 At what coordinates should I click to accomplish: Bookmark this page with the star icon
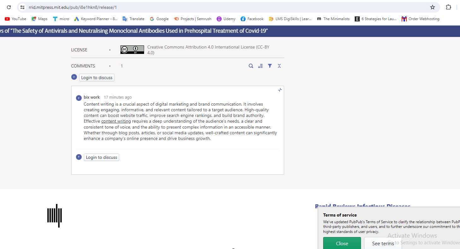(x=433, y=7)
